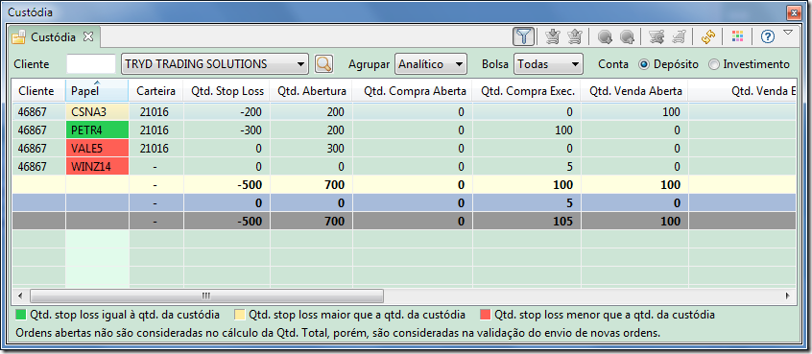
Task: Click total 105 in gray summary row
Action: pyautogui.click(x=561, y=222)
